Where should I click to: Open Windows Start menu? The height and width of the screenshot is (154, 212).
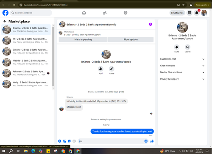coord(3,151)
